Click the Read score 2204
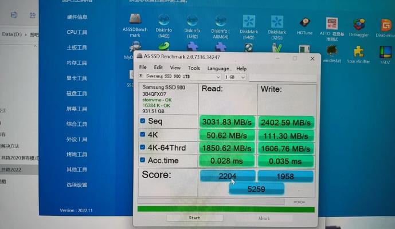The image size is (395, 229). [x=228, y=176]
